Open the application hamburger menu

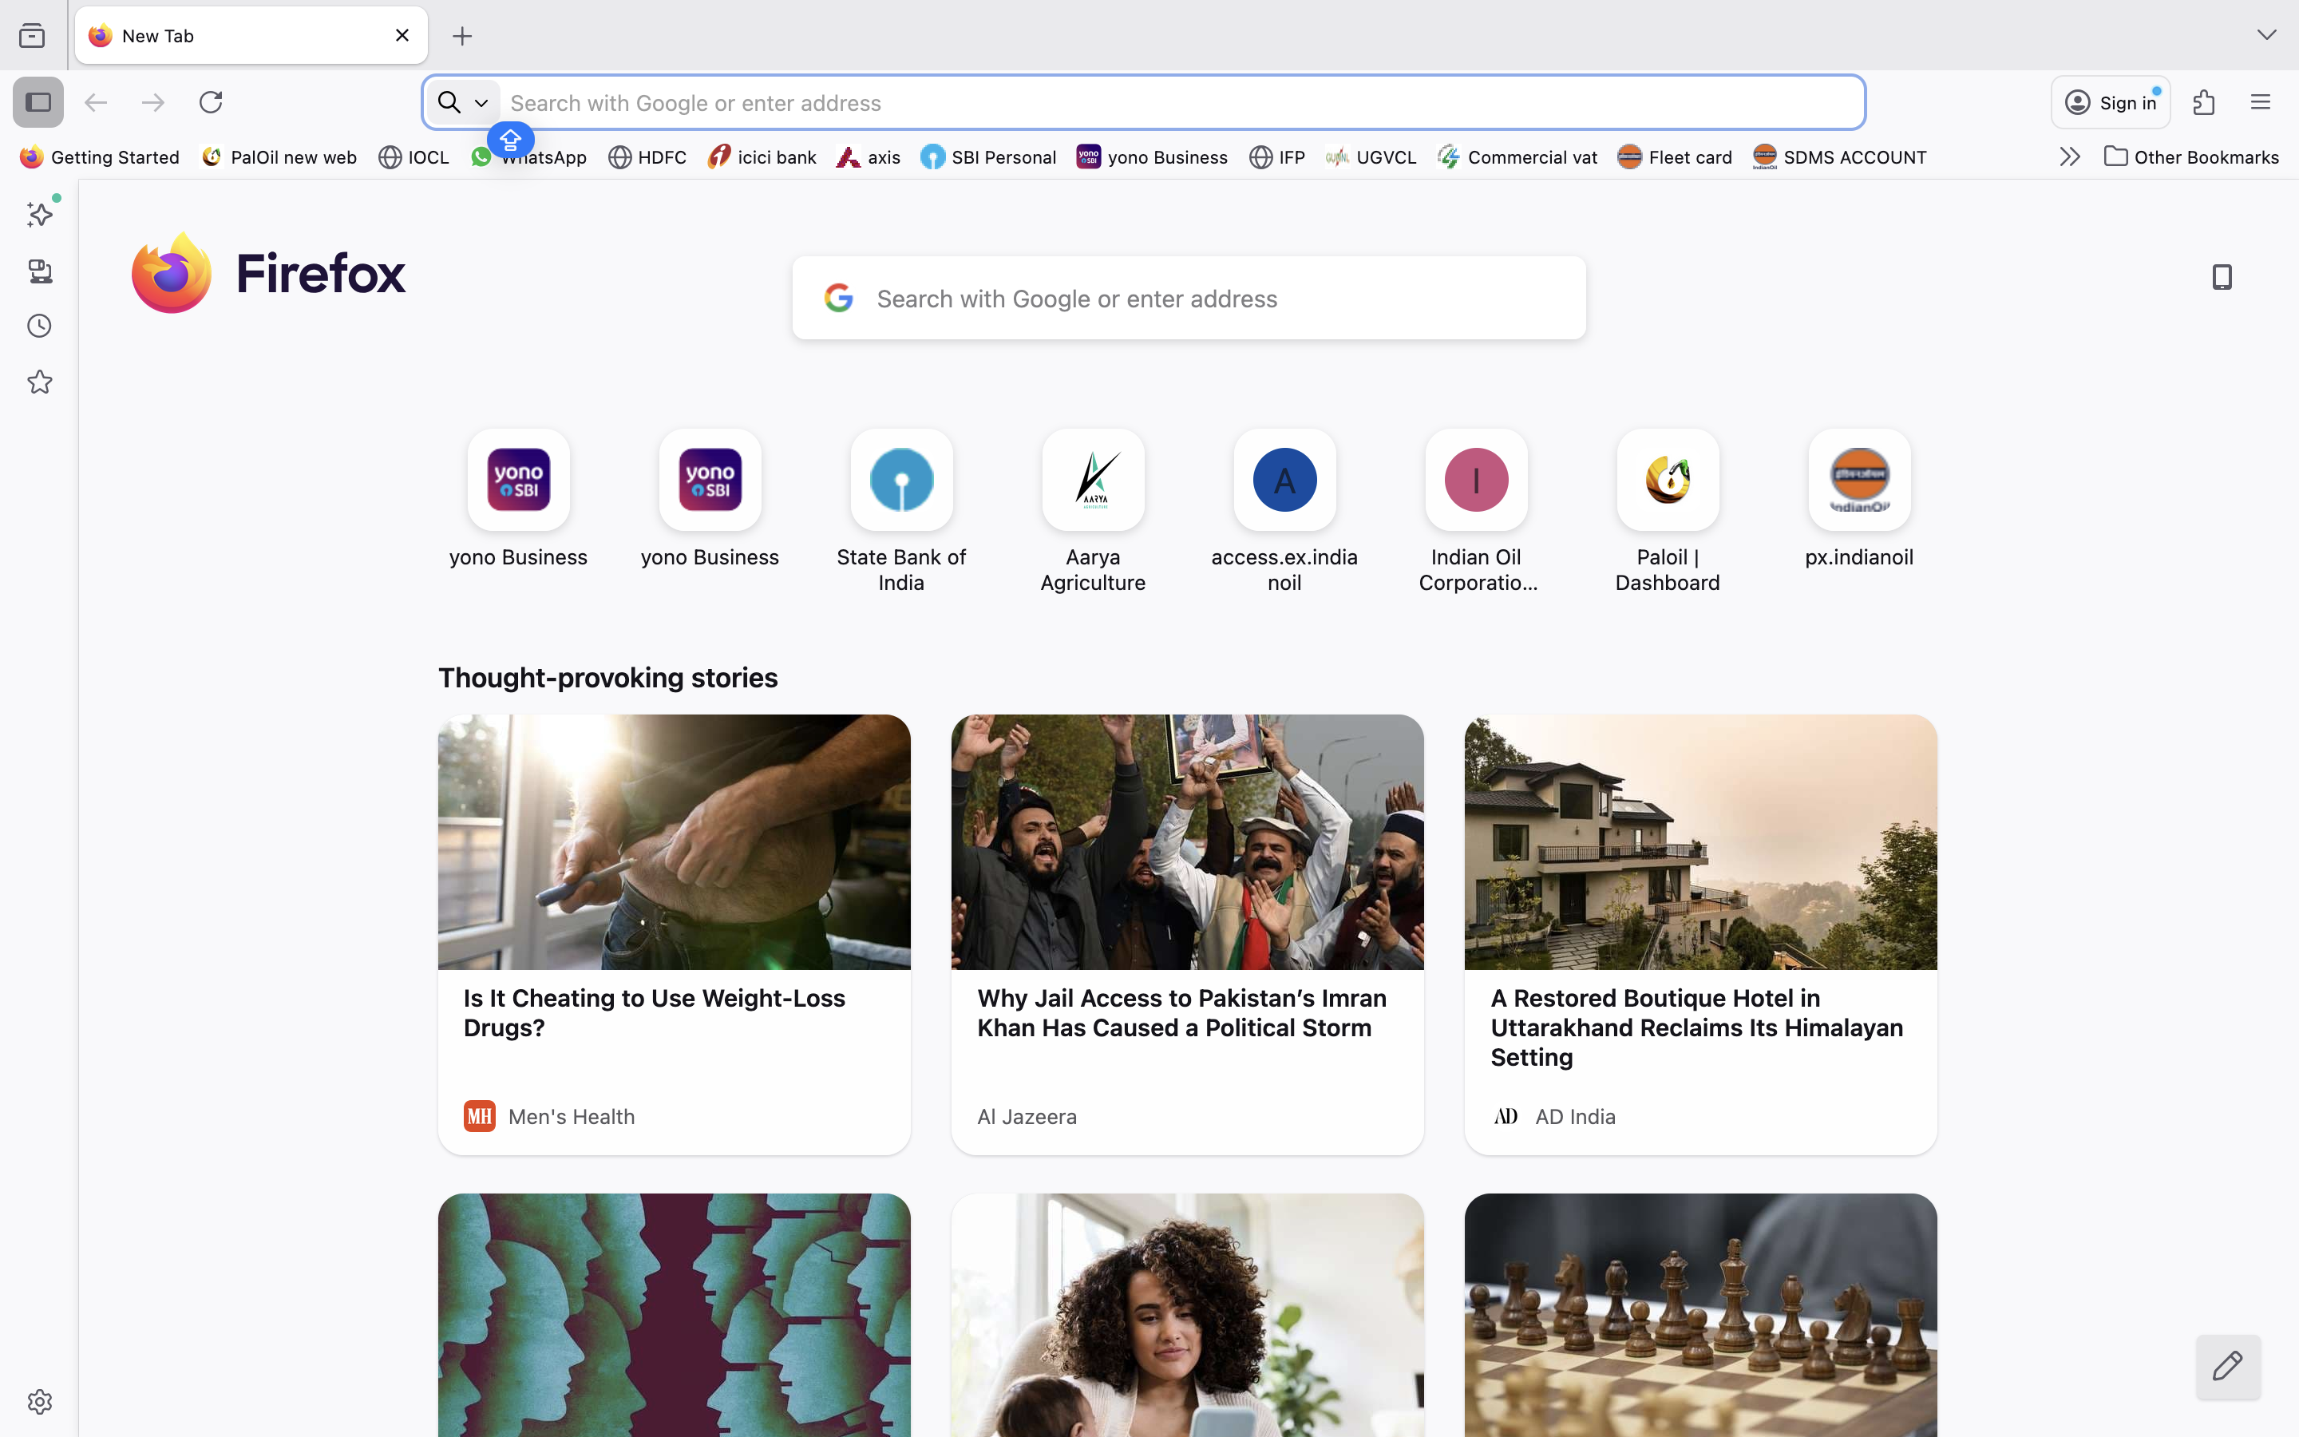coord(2260,103)
